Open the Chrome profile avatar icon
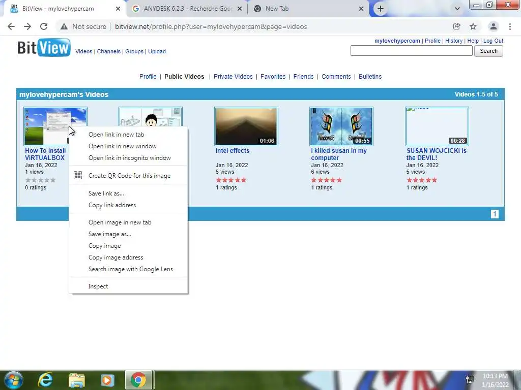 (494, 26)
